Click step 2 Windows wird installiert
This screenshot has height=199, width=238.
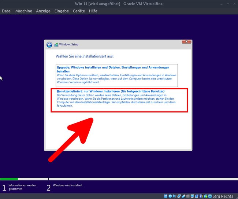pos(64,187)
